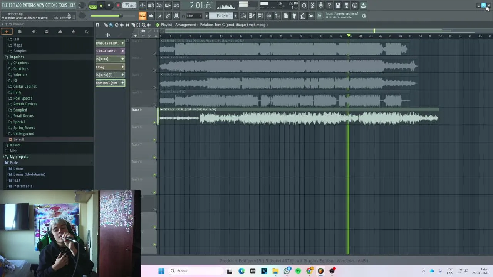Open Drums (ModeAudio) pack folder
The height and width of the screenshot is (277, 493).
29,174
